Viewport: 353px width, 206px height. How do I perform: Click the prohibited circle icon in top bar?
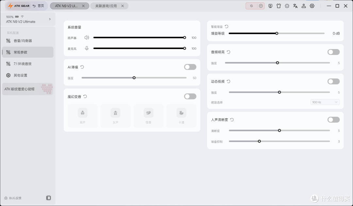(x=251, y=6)
